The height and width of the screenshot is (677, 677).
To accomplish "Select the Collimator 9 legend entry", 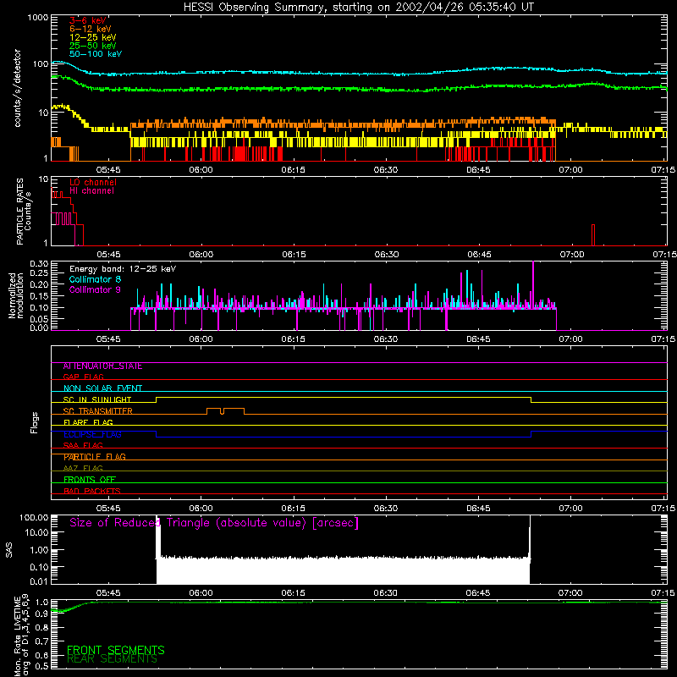I will click(95, 289).
